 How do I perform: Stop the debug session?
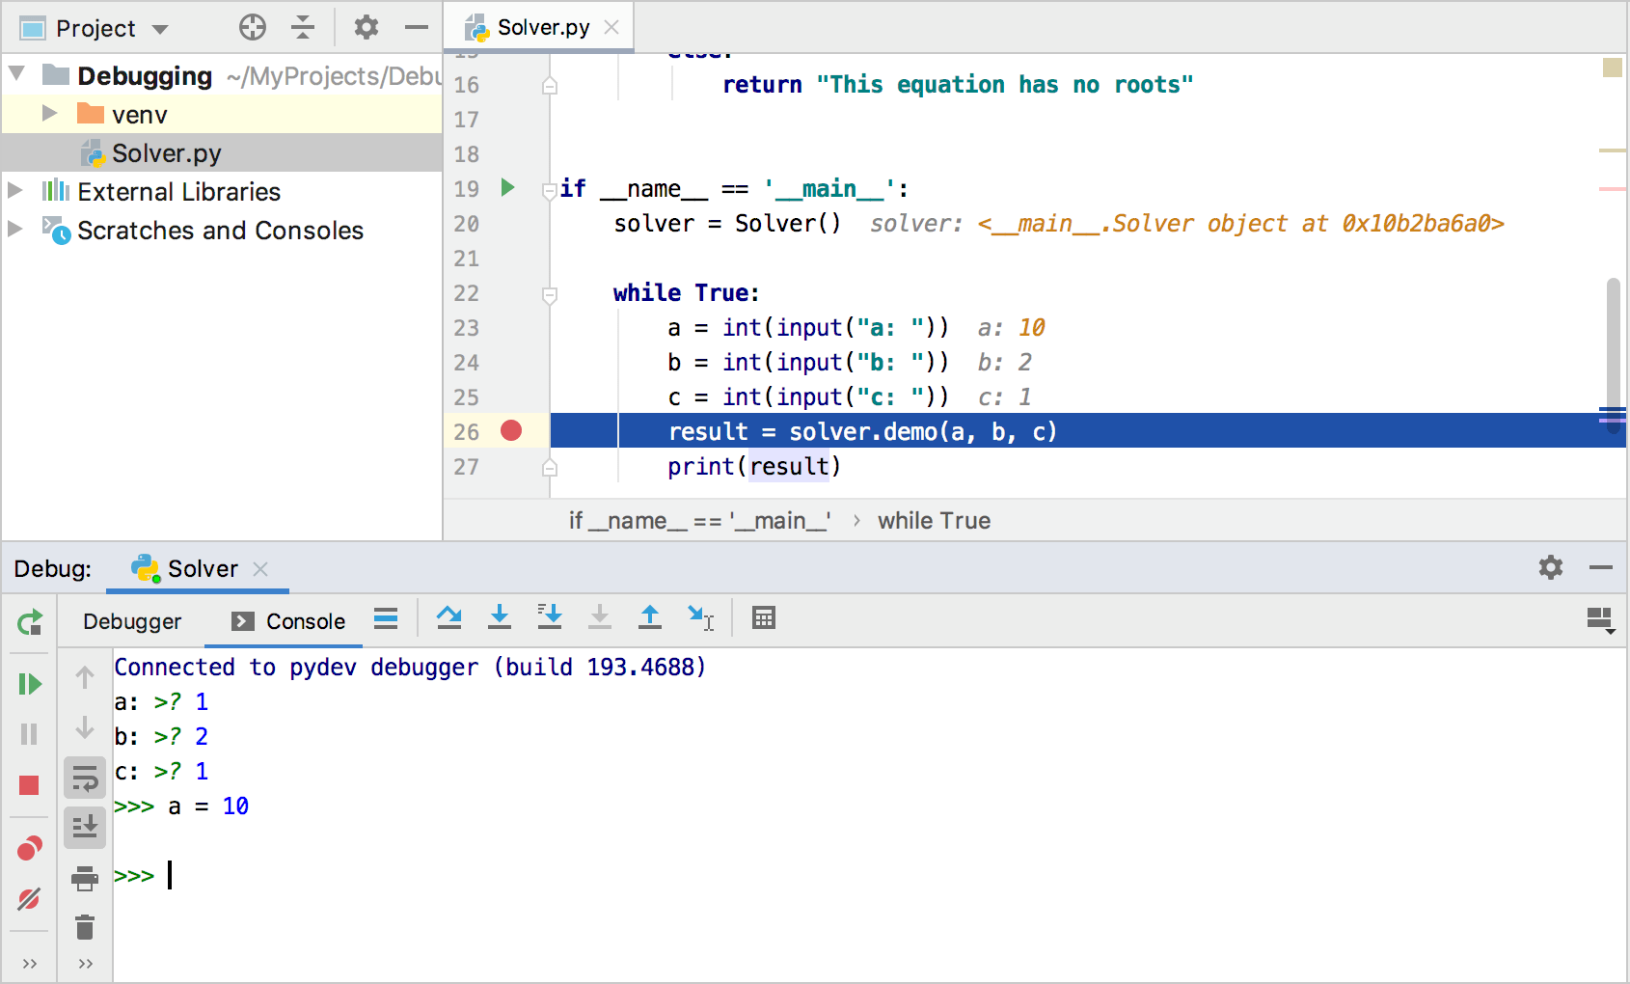pyautogui.click(x=29, y=785)
